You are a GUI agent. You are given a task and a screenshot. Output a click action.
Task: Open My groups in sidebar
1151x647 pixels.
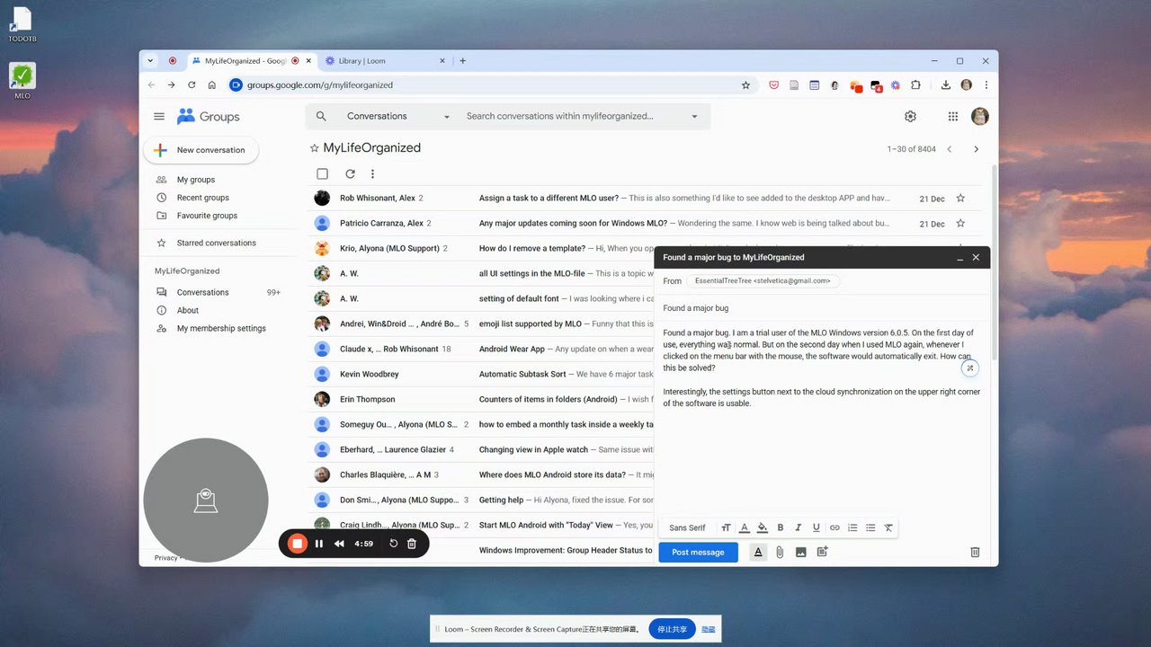click(195, 180)
